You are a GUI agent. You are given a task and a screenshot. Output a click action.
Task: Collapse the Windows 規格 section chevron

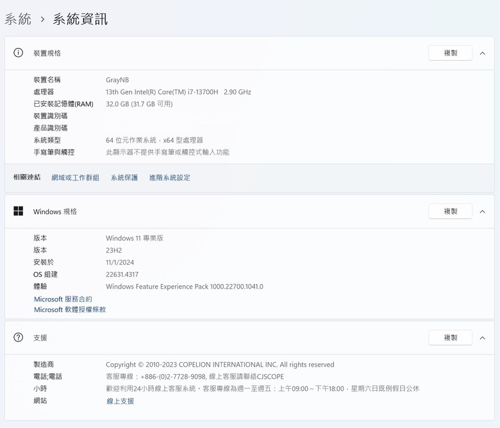click(483, 212)
